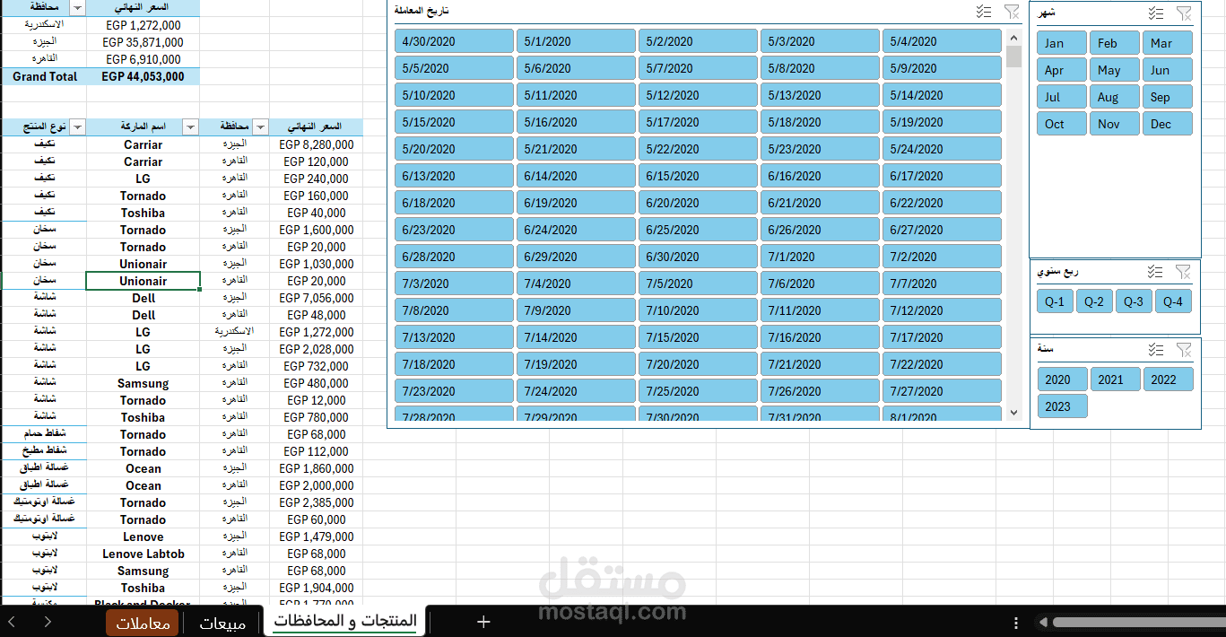Switch to مبيعات sheet tab
The width and height of the screenshot is (1226, 637).
coord(222,622)
